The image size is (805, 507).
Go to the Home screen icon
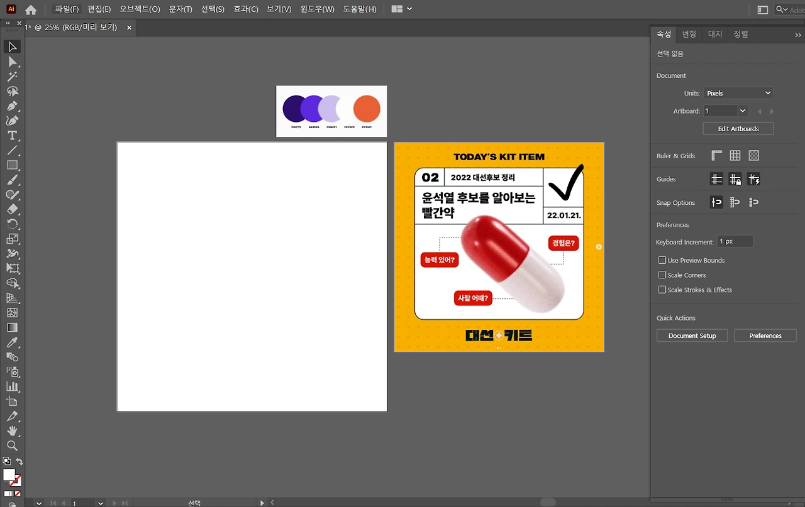pyautogui.click(x=31, y=9)
